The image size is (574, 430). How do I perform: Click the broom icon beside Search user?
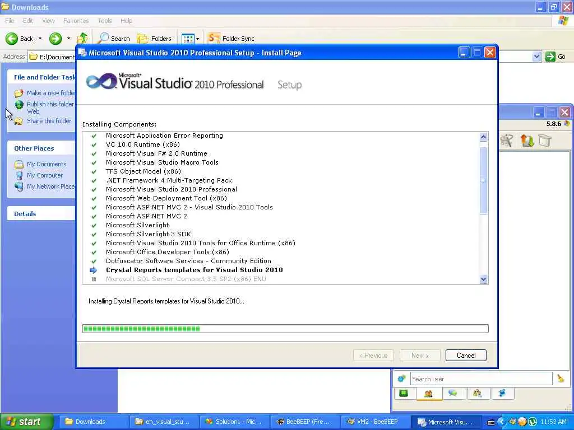pos(561,378)
